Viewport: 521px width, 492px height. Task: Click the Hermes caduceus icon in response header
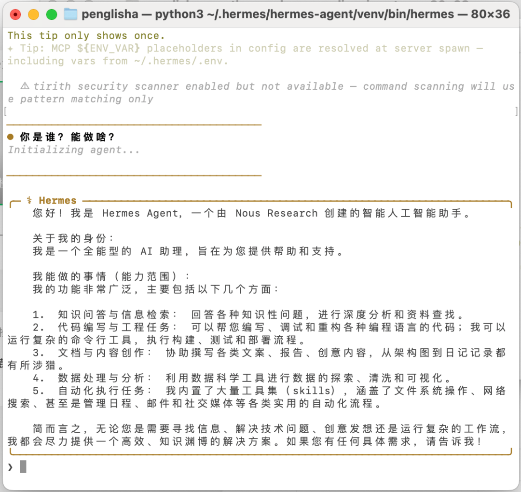pos(29,200)
